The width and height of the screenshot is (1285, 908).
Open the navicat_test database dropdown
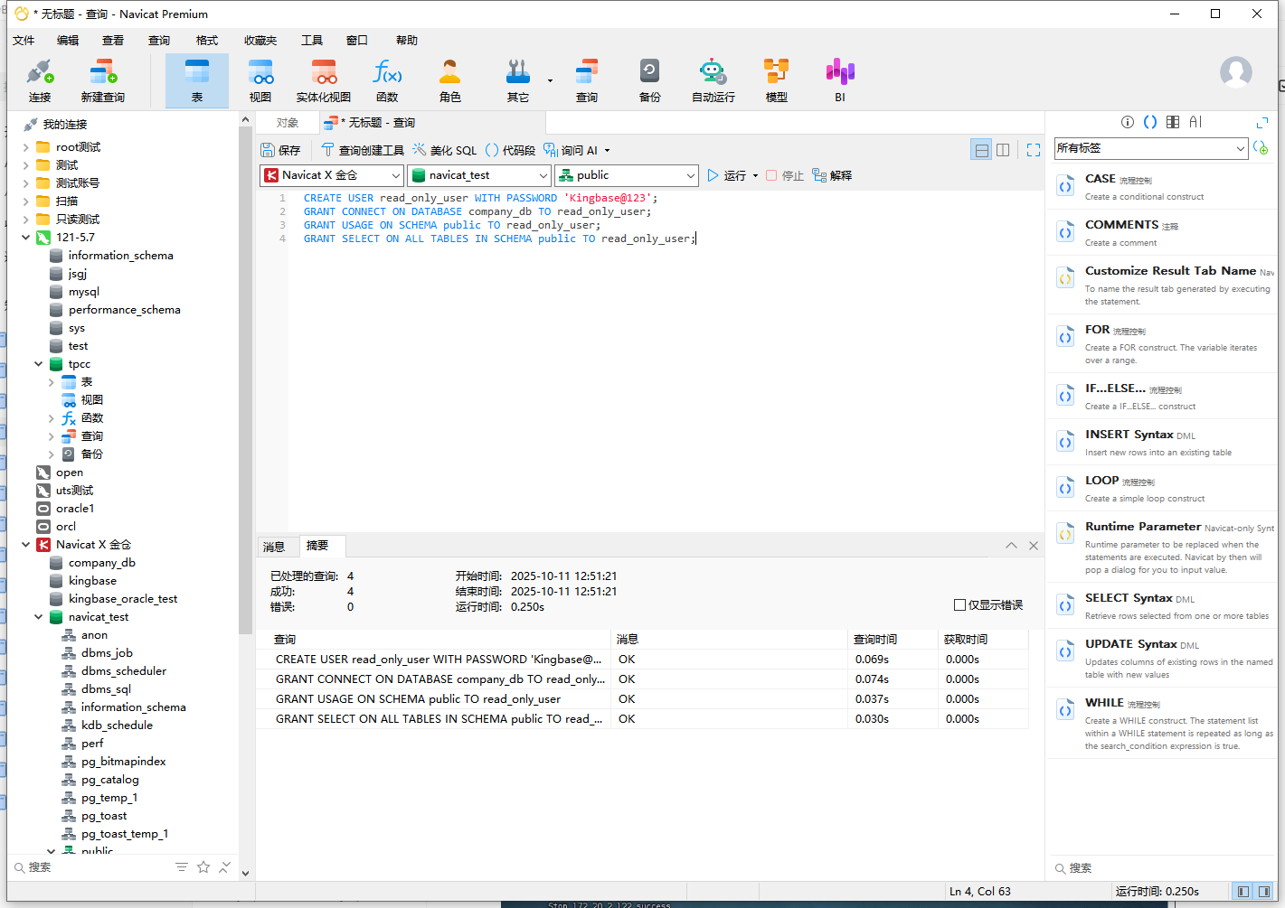tap(478, 175)
